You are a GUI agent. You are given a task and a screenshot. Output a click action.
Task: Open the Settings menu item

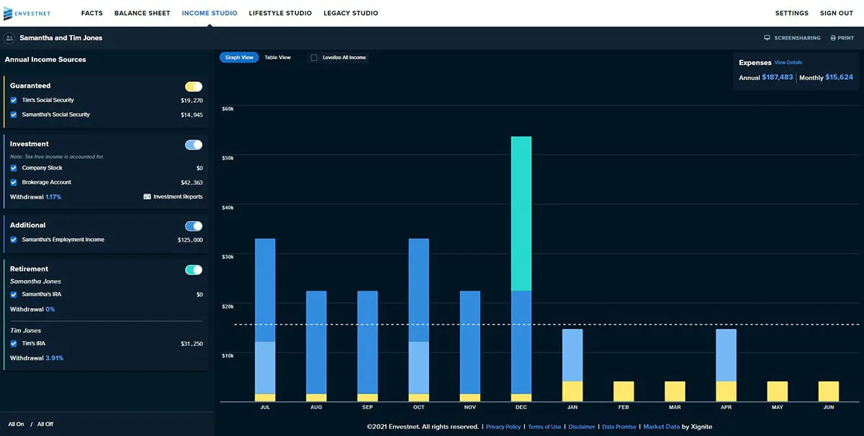coord(791,13)
